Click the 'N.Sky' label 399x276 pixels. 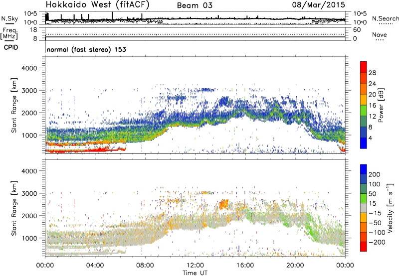pos(9,18)
